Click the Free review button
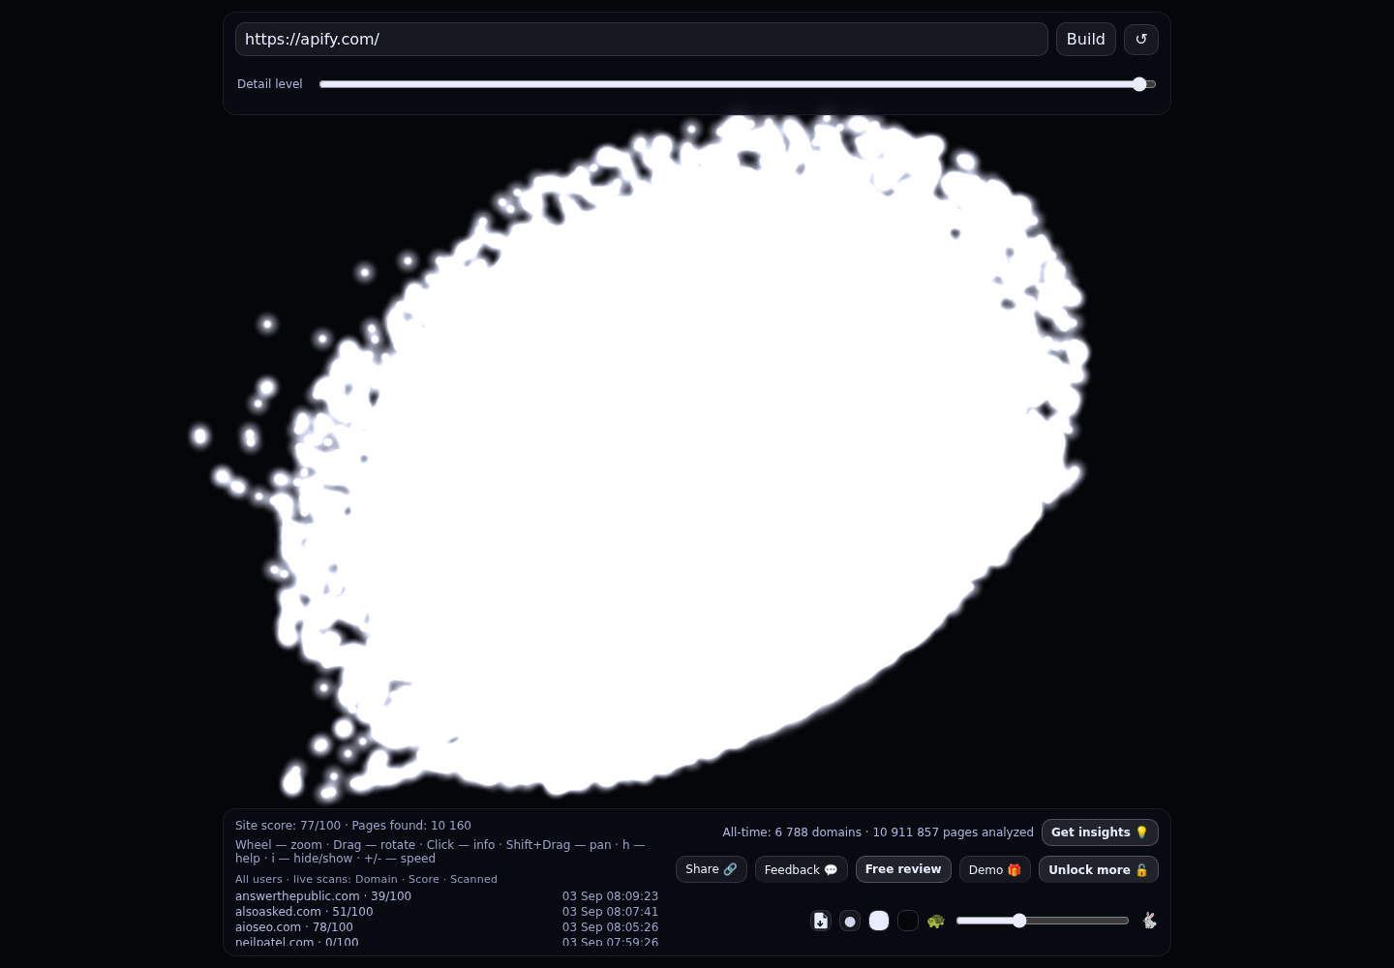 coord(903,869)
